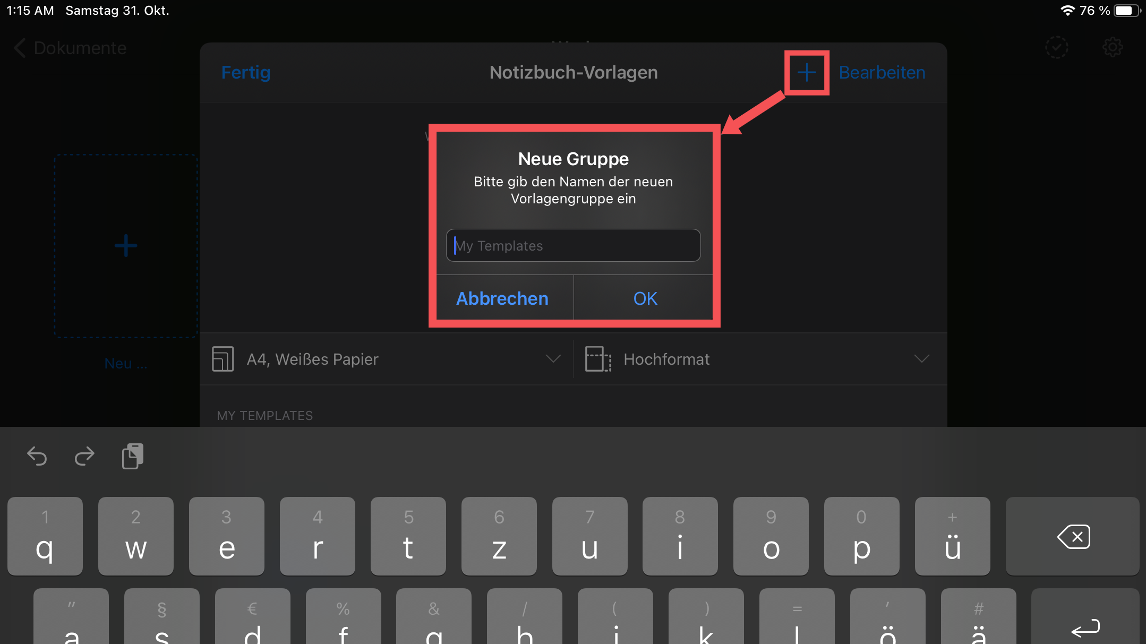Tap the paper size icon beside A4
This screenshot has width=1146, height=644.
(x=223, y=359)
